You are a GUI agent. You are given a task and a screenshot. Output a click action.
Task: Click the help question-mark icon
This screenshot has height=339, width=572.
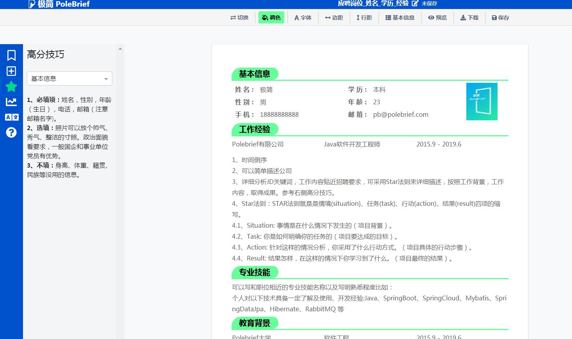pos(11,132)
